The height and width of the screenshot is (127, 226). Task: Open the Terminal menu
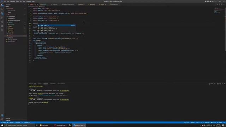click(x=29, y=1)
